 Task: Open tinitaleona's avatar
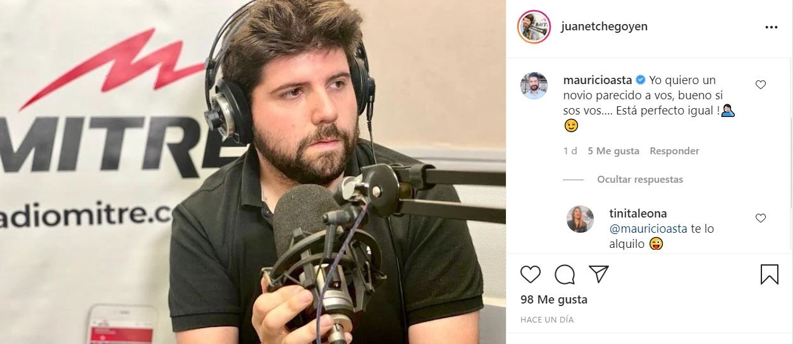coord(580,219)
